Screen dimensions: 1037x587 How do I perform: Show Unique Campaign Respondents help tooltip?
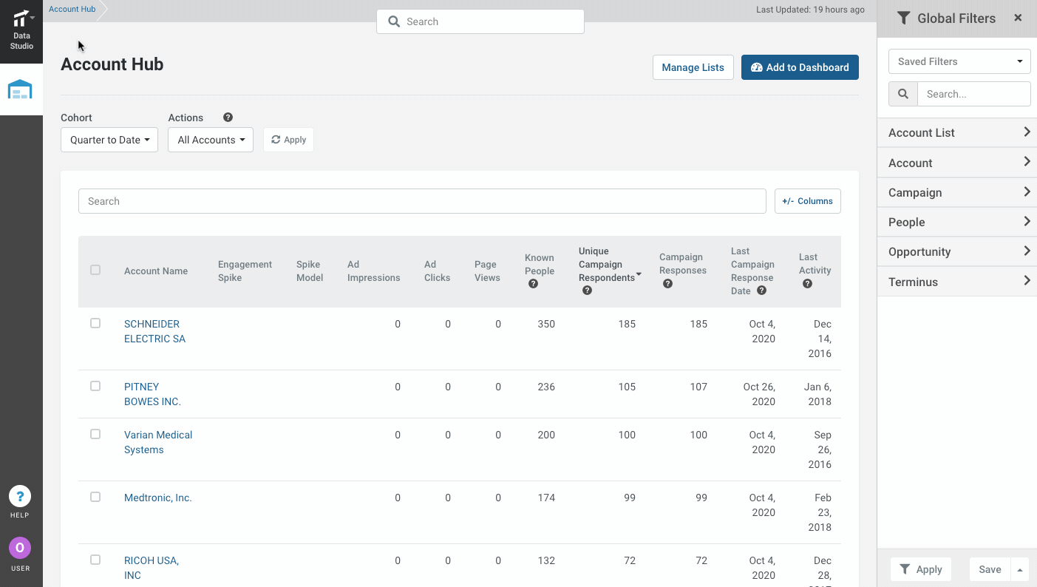[587, 291]
